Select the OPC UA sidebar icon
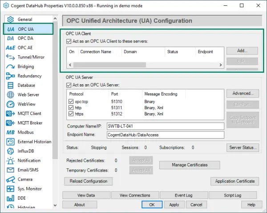This screenshot has width=267, height=213. point(11,29)
